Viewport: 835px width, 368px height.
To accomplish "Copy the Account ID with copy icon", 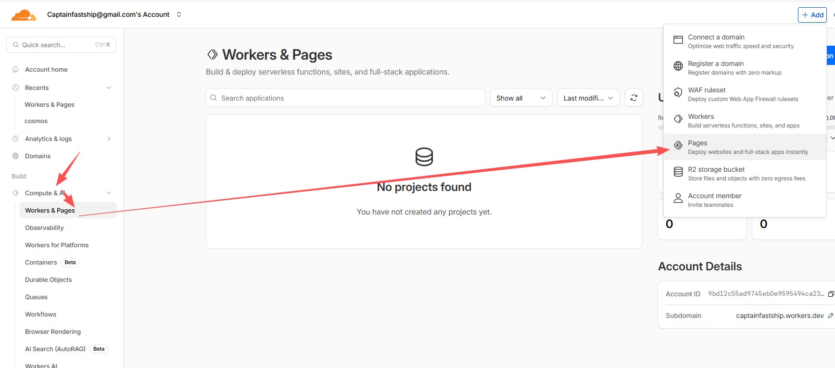I will (831, 294).
